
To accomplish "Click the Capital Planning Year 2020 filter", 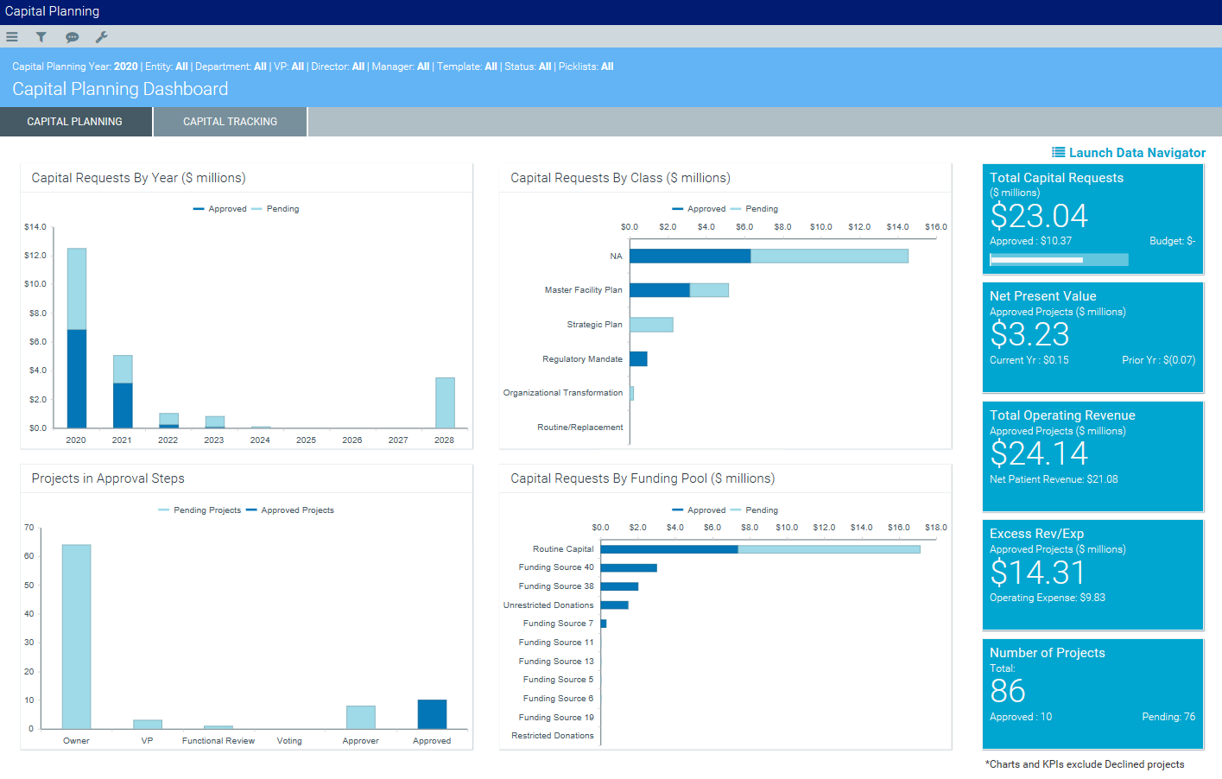I will (75, 66).
